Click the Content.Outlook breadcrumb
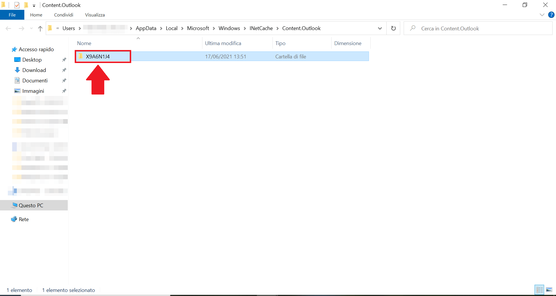Image resolution: width=556 pixels, height=296 pixels. (301, 28)
